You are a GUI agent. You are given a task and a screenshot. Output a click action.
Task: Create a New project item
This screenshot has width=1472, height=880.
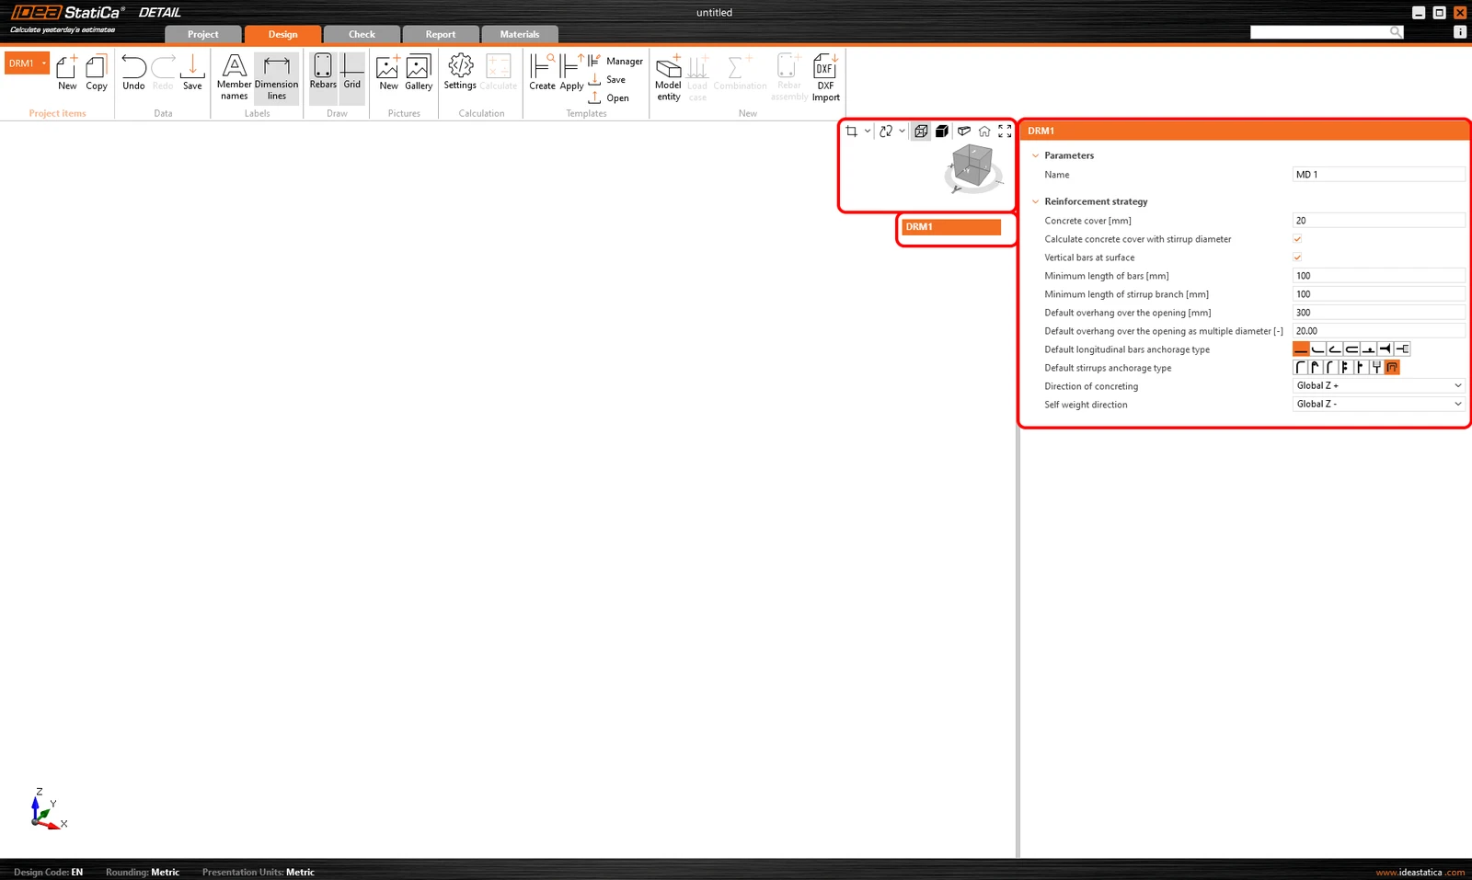67,73
